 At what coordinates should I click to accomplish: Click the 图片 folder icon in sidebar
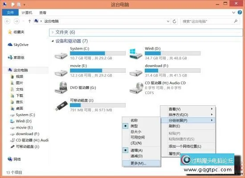(x=12, y=83)
